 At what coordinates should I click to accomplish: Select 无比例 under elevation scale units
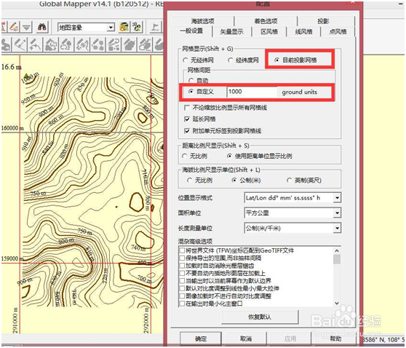tap(189, 180)
